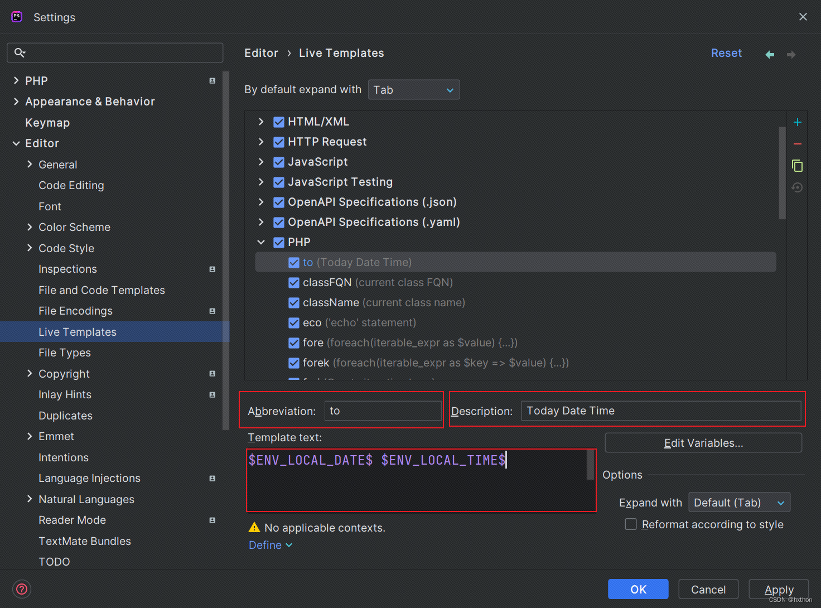The height and width of the screenshot is (608, 821).
Task: Close the Settings dialog
Action: pyautogui.click(x=803, y=17)
